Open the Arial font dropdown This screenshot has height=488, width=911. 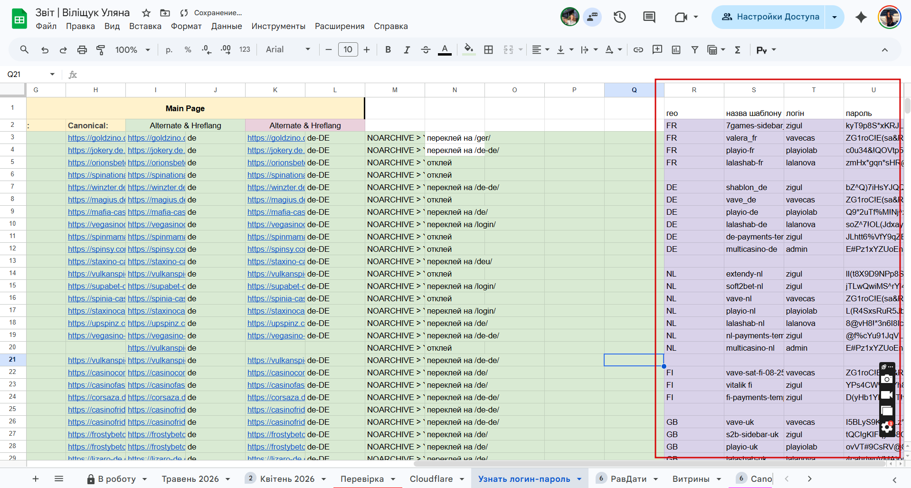(288, 49)
